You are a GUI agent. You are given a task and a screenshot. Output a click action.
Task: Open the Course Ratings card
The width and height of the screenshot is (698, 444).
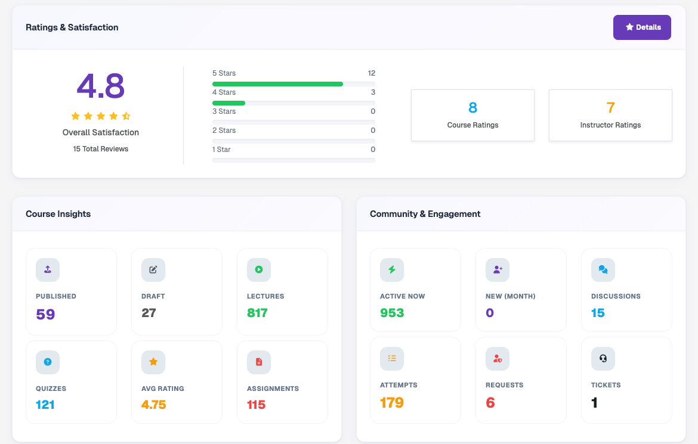click(472, 115)
